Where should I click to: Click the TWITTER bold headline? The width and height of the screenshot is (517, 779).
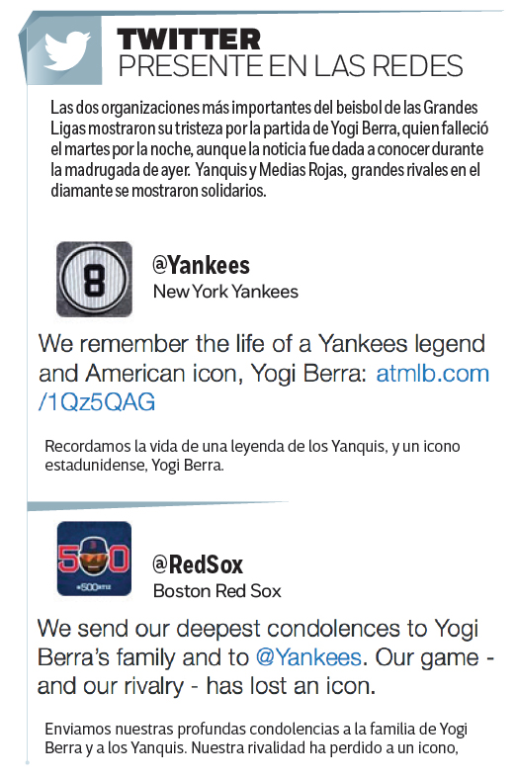[x=189, y=40]
